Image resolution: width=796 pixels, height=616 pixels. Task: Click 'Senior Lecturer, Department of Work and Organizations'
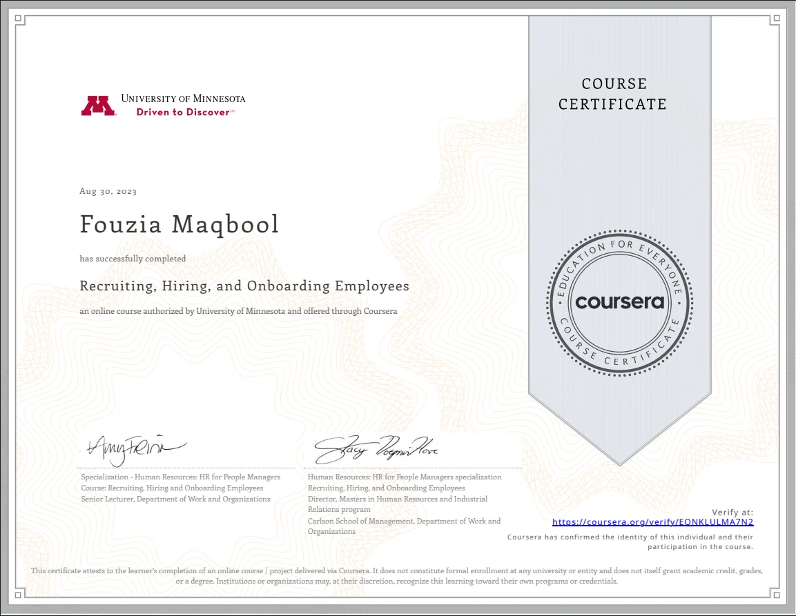pos(175,499)
